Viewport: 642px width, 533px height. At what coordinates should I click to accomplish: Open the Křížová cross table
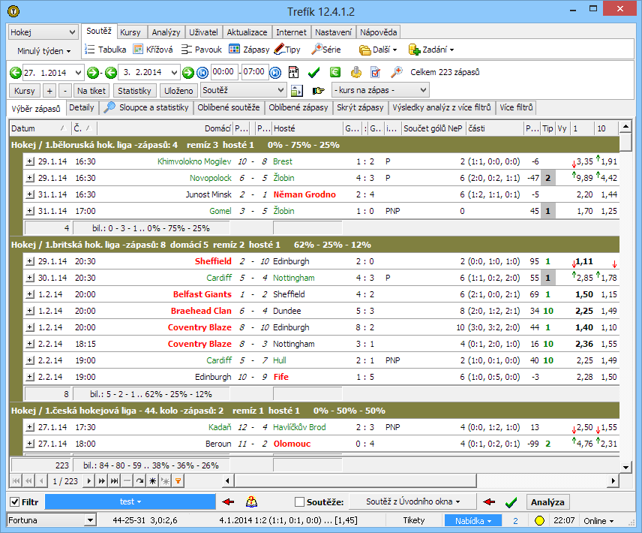pyautogui.click(x=154, y=50)
